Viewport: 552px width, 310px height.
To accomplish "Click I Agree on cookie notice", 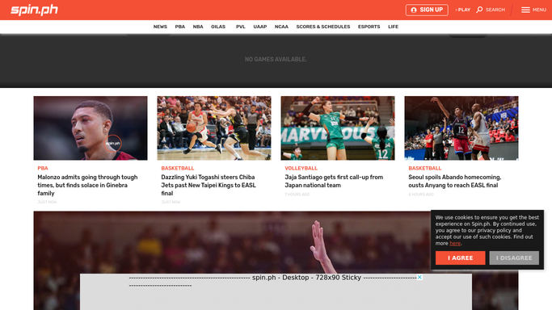I will (460, 258).
